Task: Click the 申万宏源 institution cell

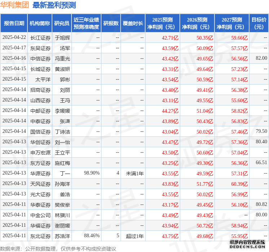Action: tap(40, 153)
